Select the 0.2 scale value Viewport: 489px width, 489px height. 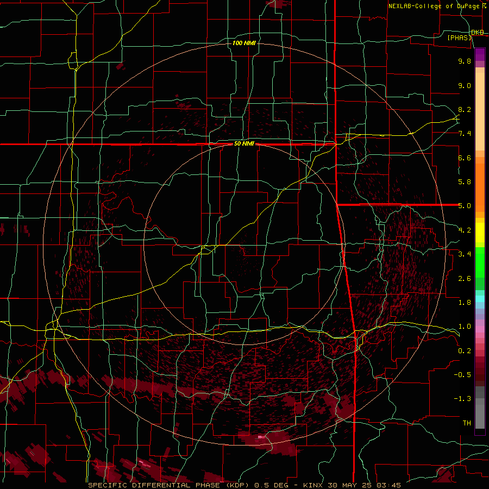[465, 351]
